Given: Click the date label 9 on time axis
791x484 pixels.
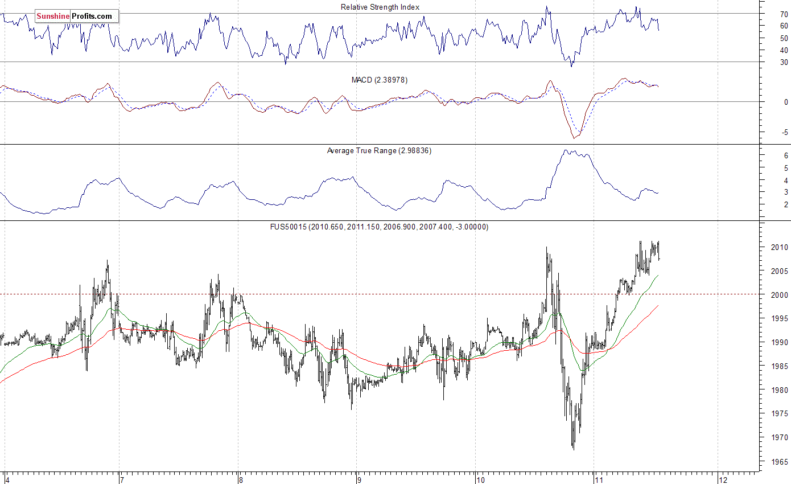Looking at the screenshot, I should [x=360, y=479].
